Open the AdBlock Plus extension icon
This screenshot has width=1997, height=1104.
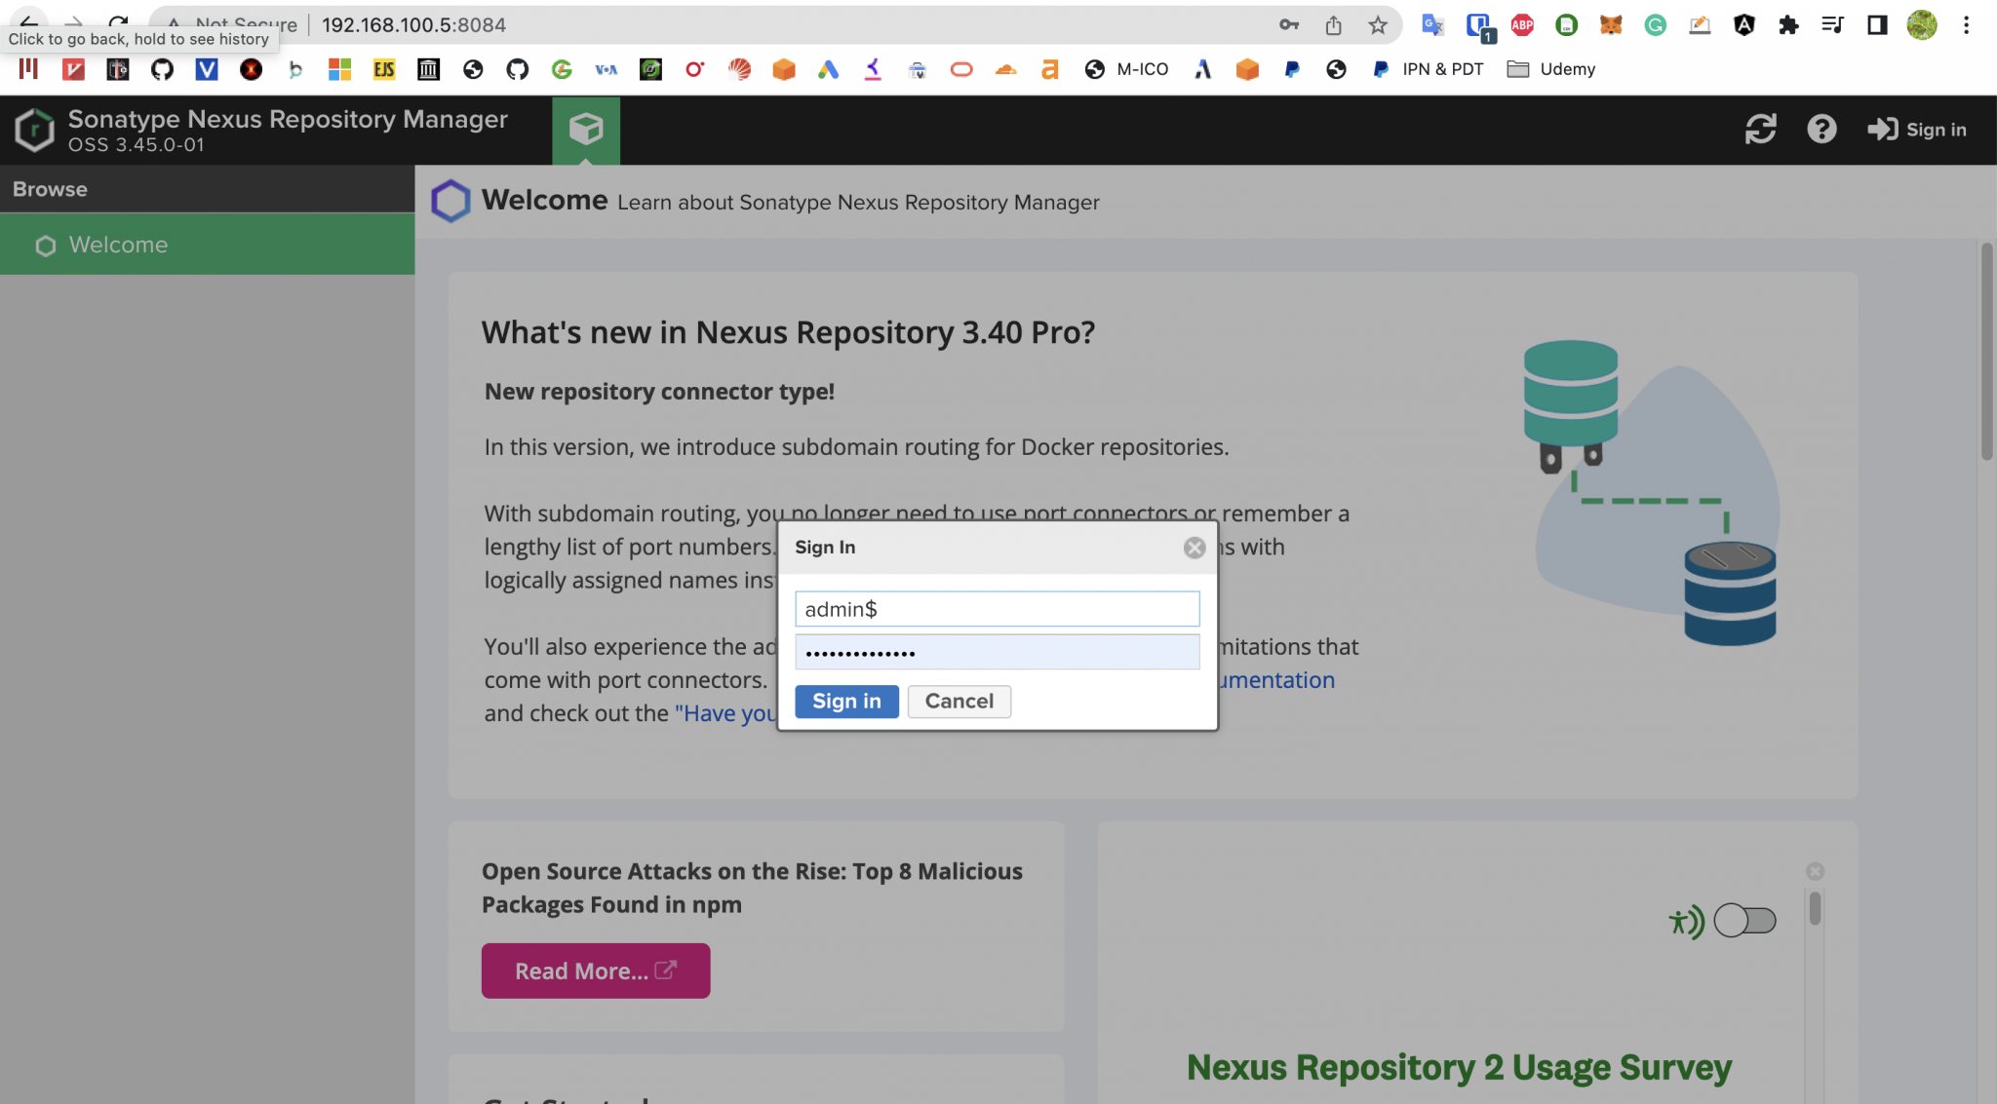[1521, 24]
